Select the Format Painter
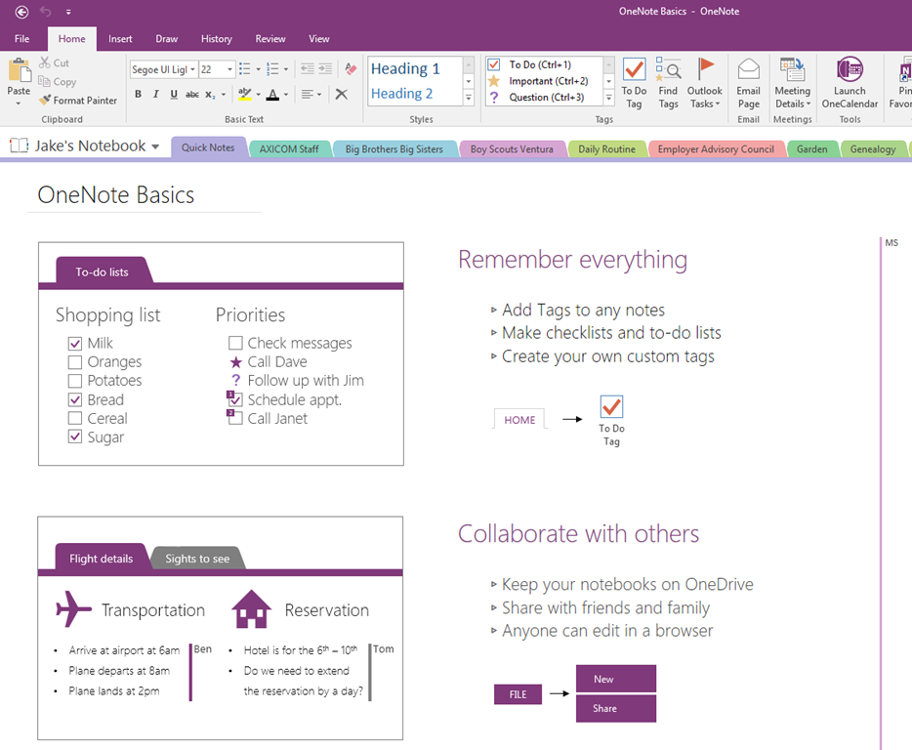 point(78,100)
